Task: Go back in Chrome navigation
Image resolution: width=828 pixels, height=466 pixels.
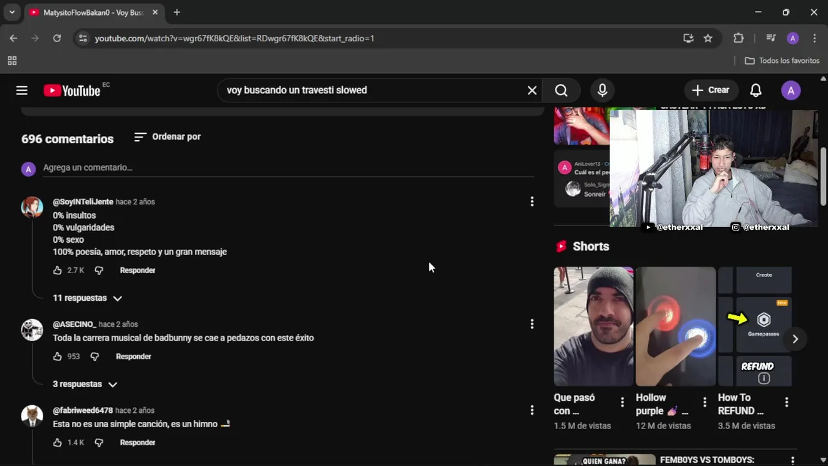Action: [x=14, y=38]
